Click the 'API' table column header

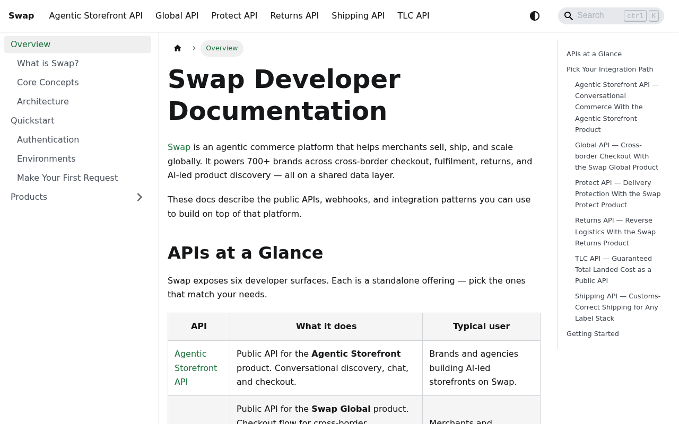pyautogui.click(x=199, y=326)
